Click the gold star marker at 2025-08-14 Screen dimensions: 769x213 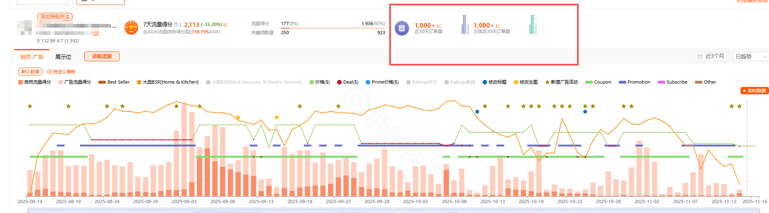click(30, 106)
